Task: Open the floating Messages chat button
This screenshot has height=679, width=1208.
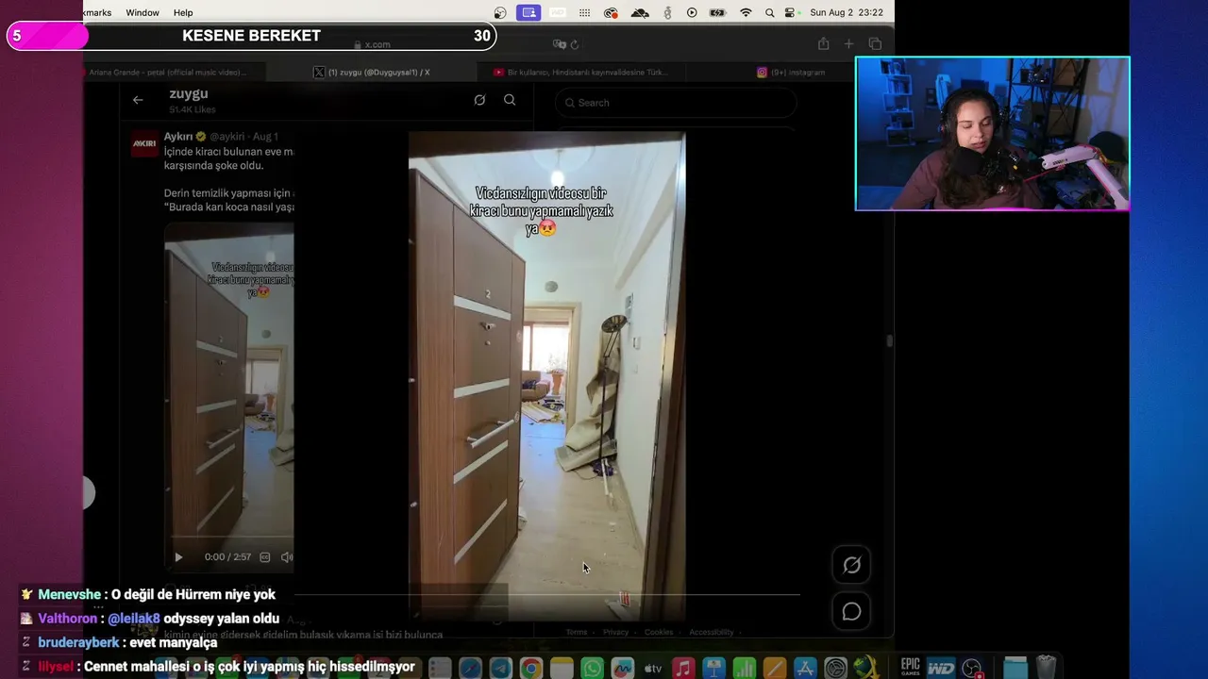Action: (851, 612)
